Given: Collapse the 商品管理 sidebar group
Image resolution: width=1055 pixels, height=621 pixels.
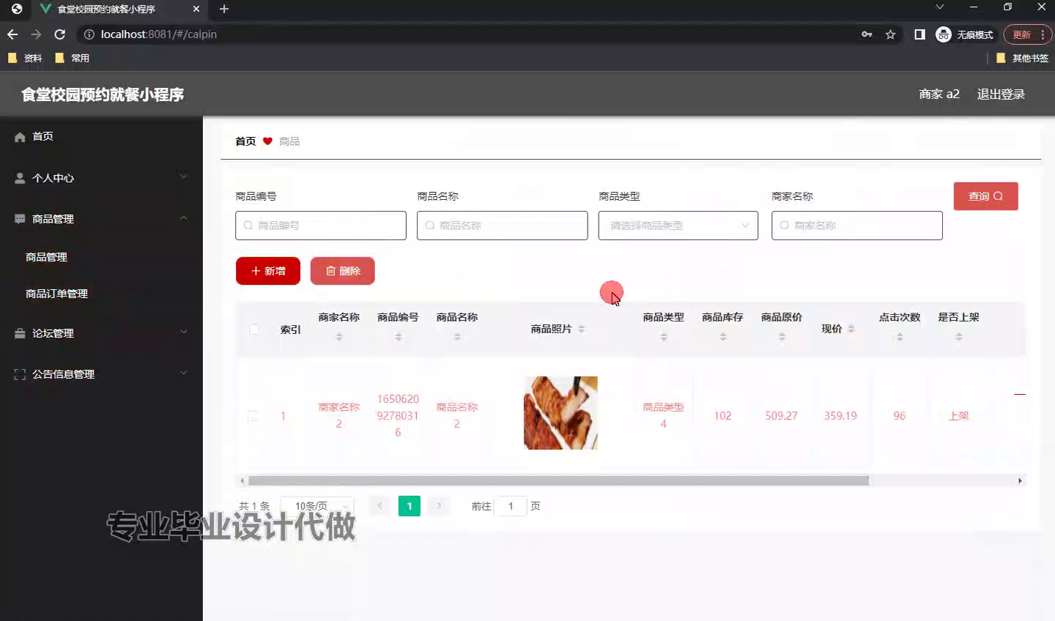Looking at the screenshot, I should pyautogui.click(x=101, y=218).
